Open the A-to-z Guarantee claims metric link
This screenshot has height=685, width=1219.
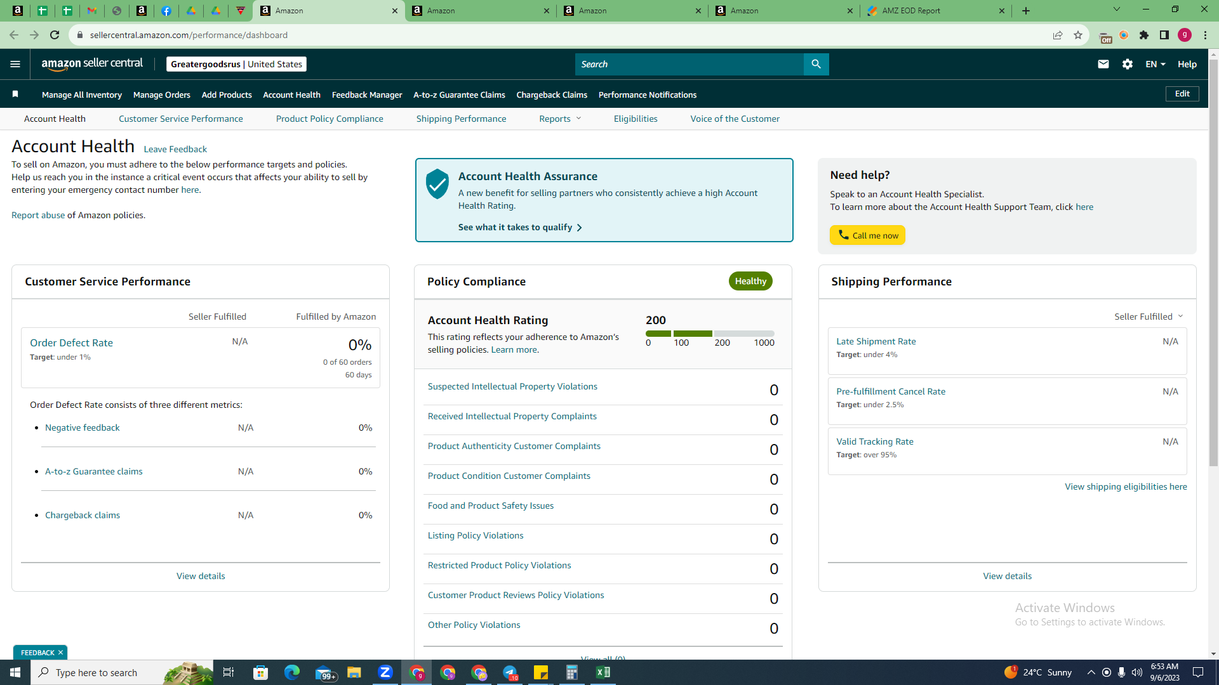point(94,471)
